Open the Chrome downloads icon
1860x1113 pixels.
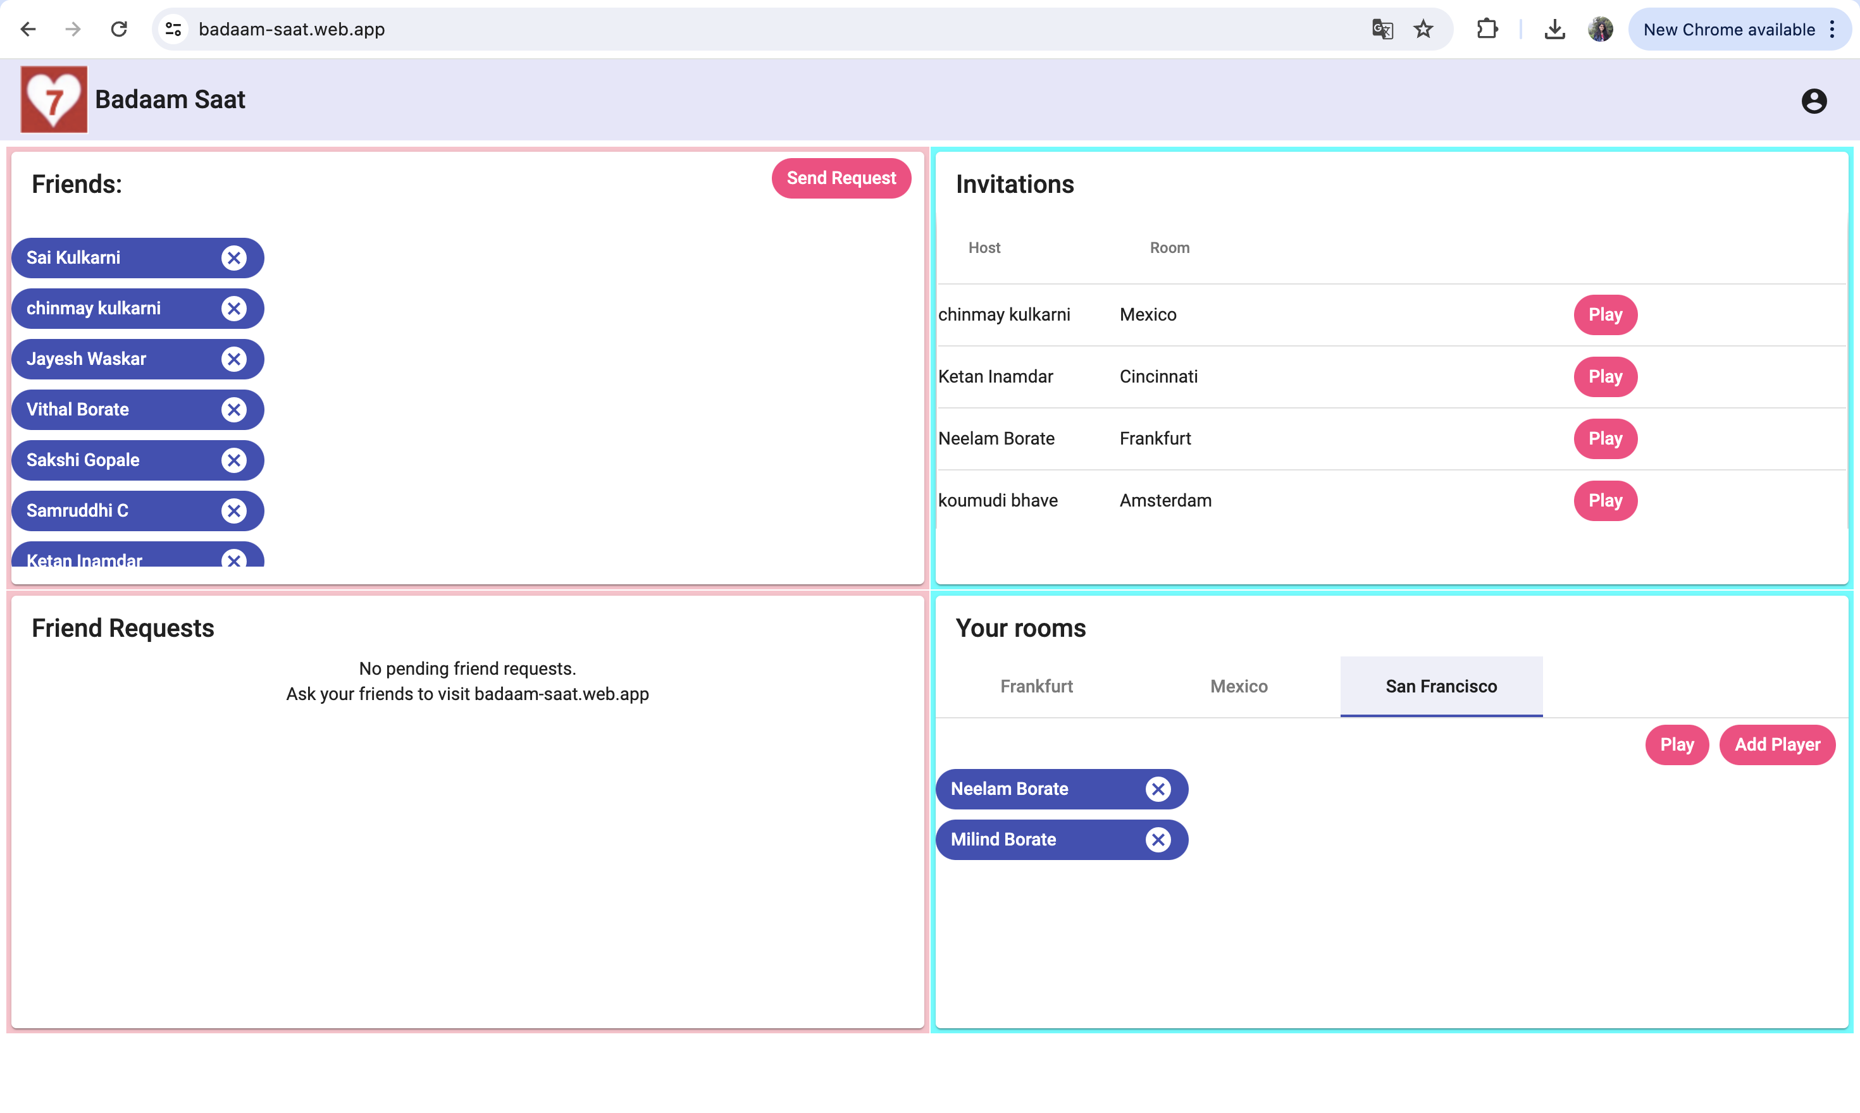point(1554,29)
